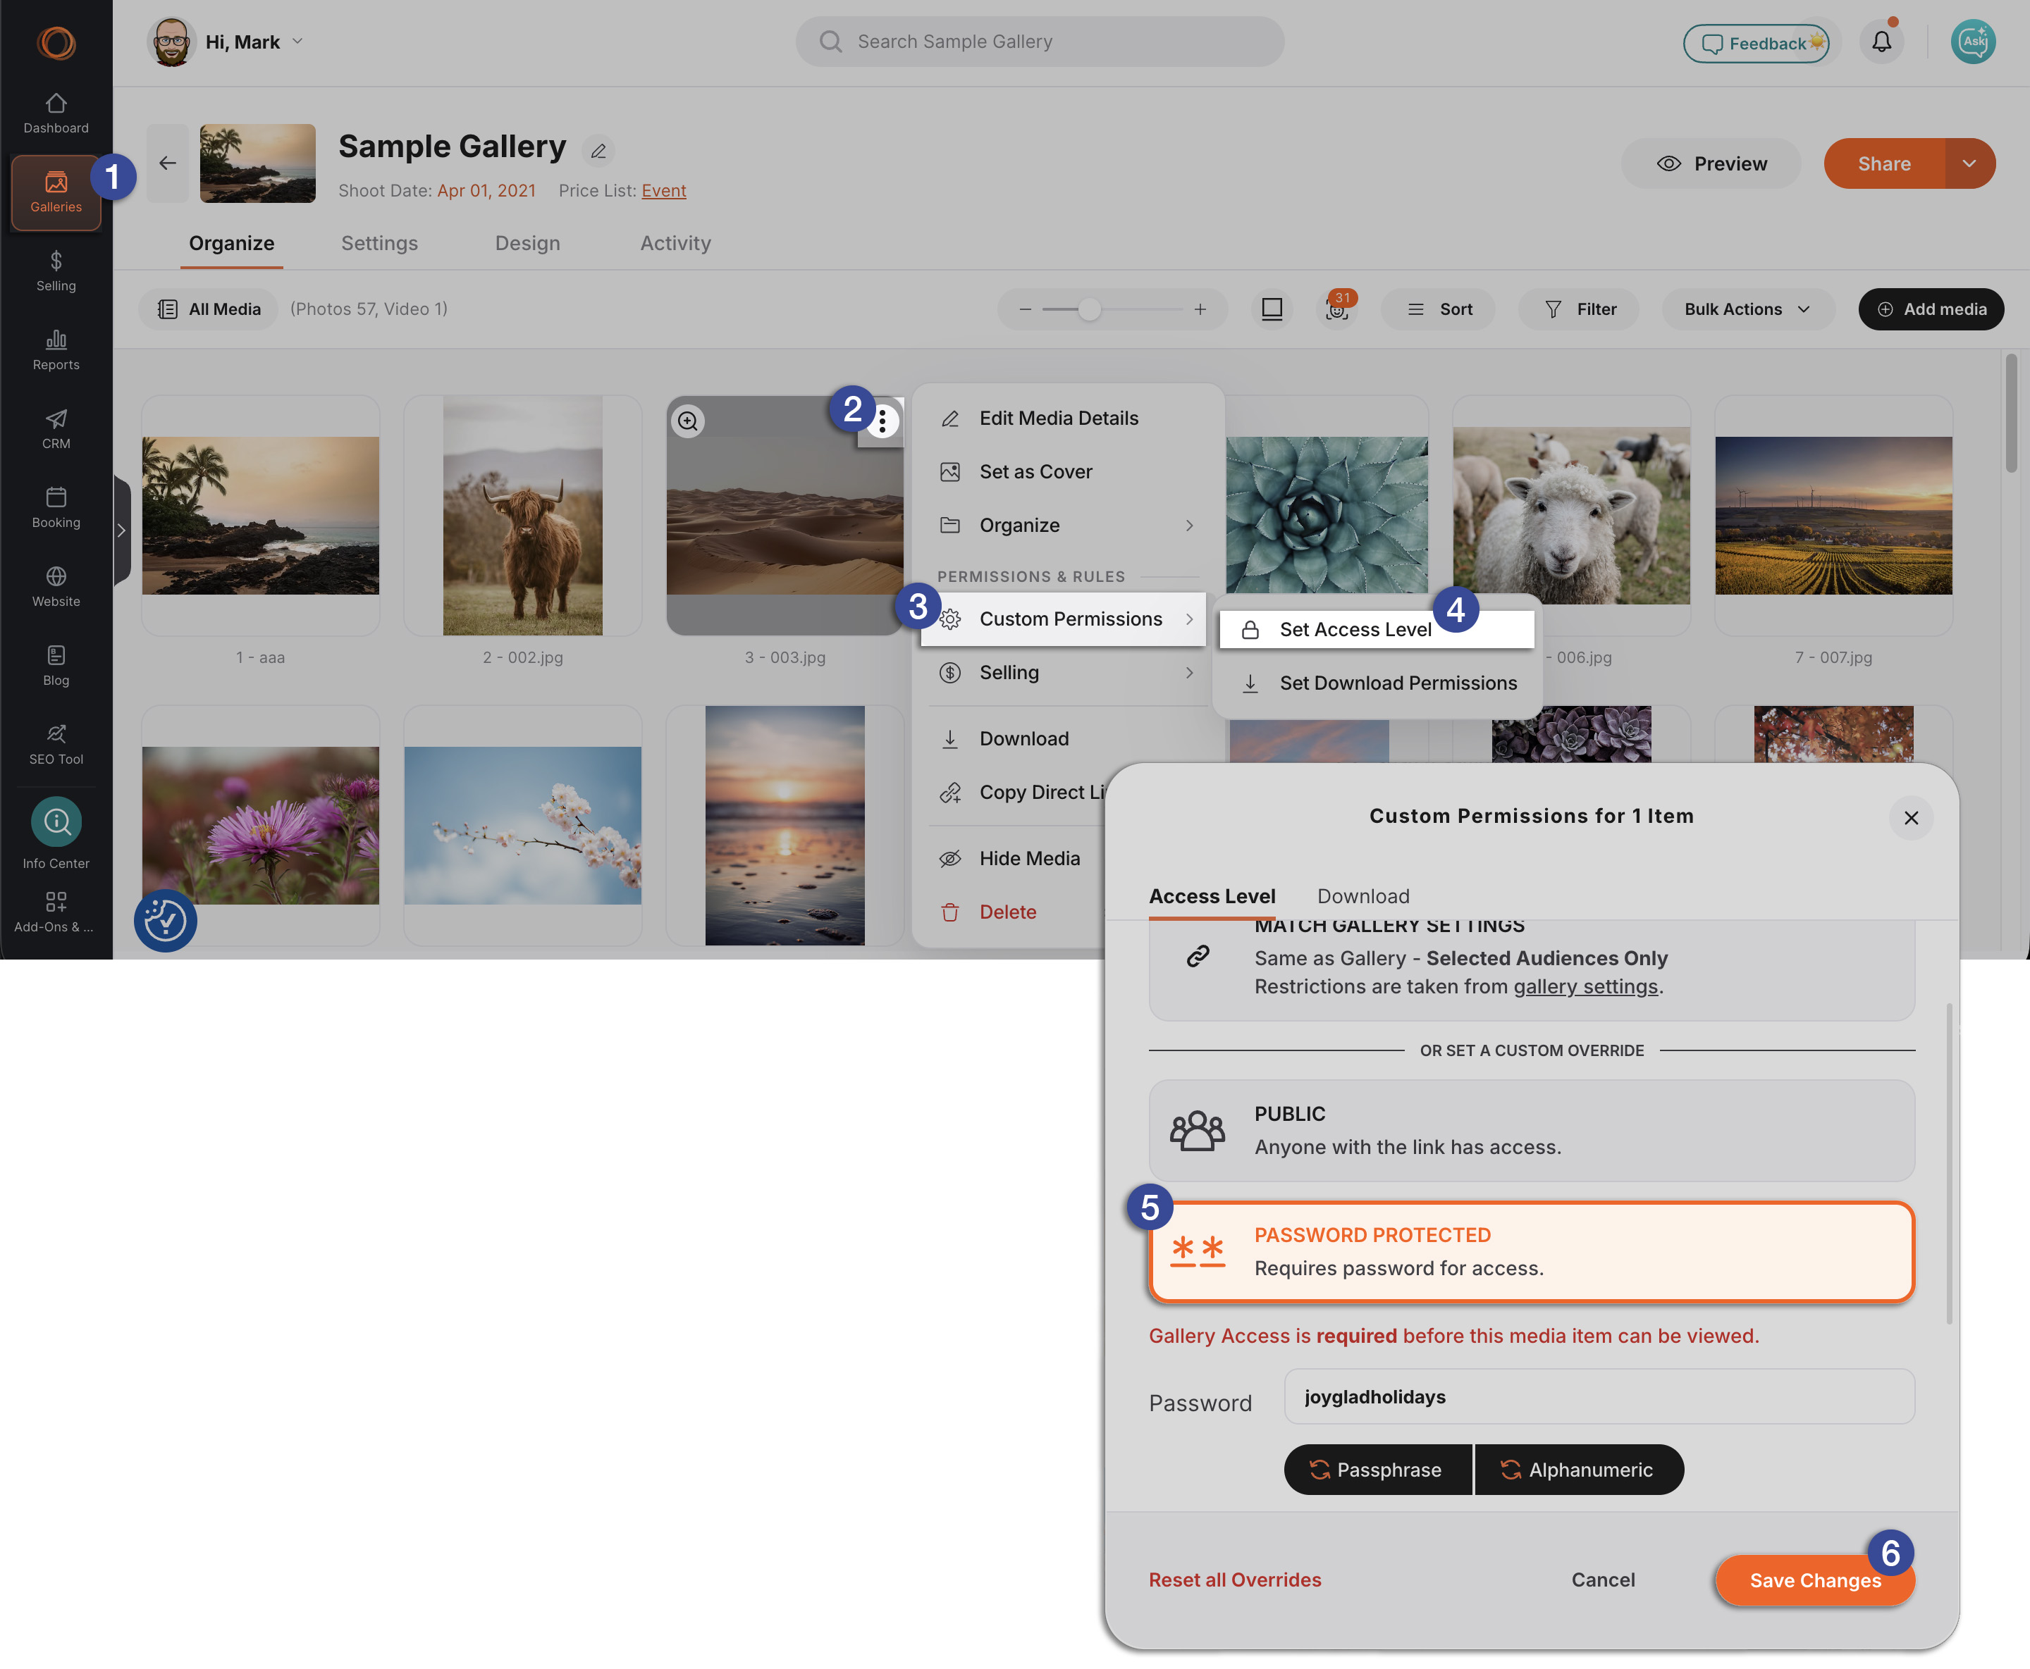This screenshot has height=1669, width=2030.
Task: Open the Website section
Action: pos(56,586)
